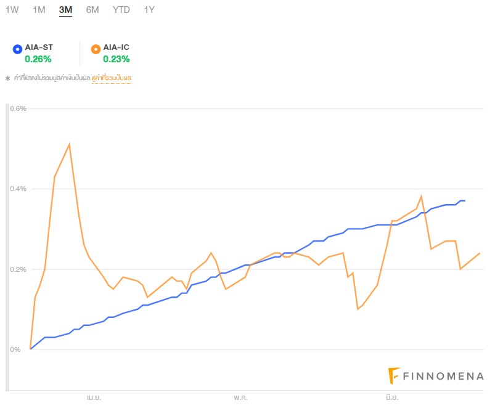Viewport: 495px width, 408px height.
Task: Click the พ.ค. month axis label
Action: [x=240, y=398]
